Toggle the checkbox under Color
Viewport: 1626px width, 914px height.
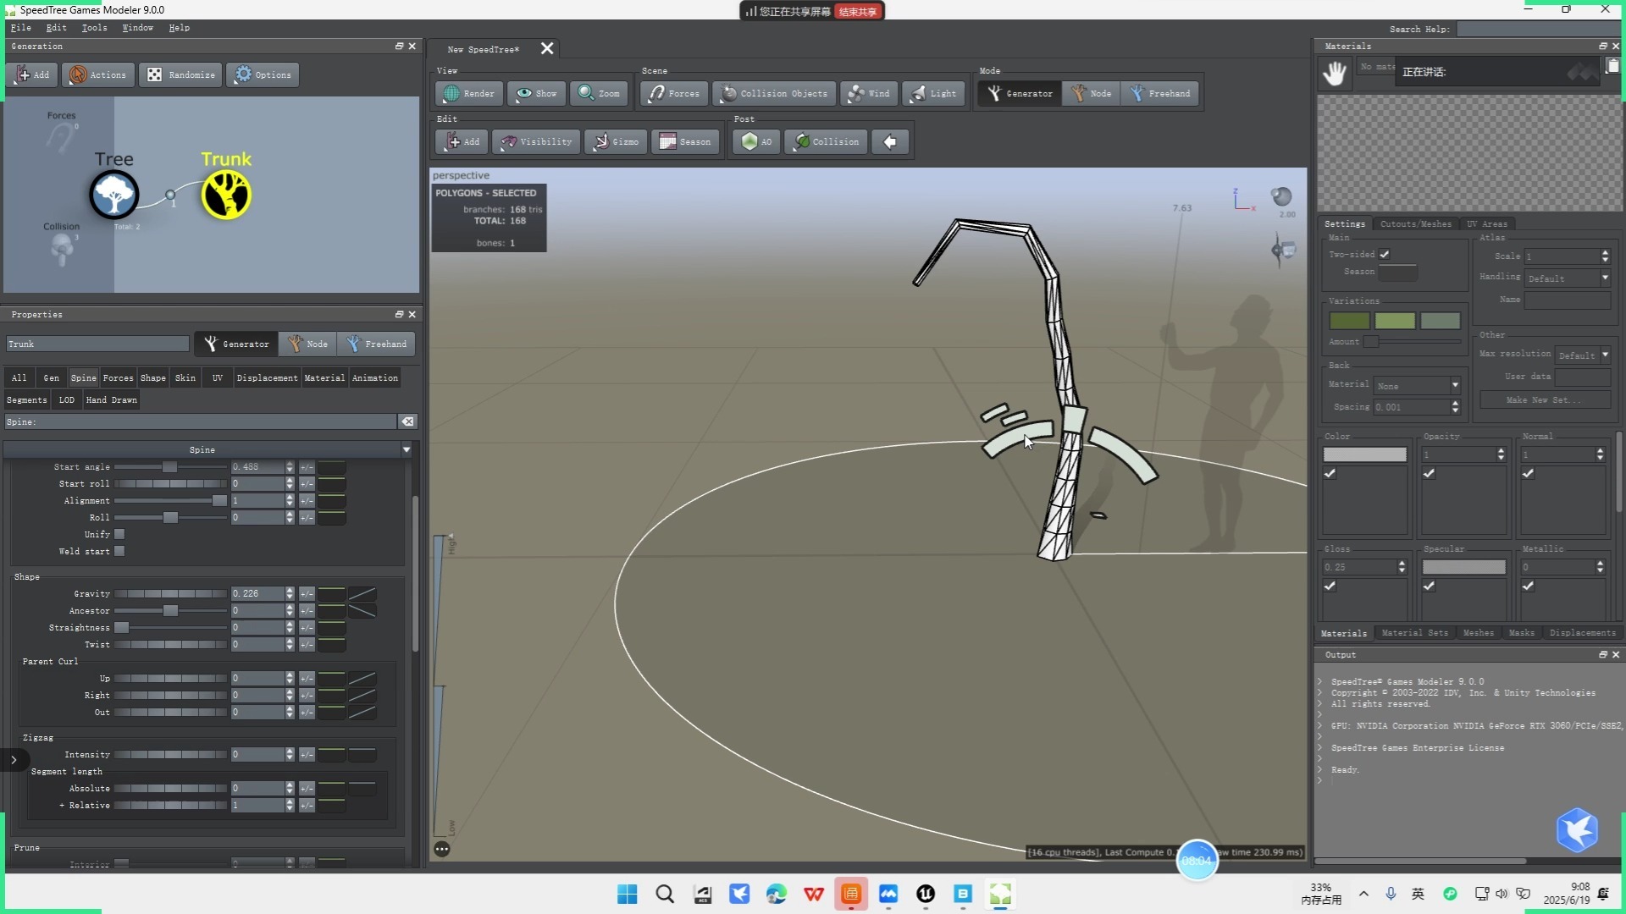tap(1330, 474)
